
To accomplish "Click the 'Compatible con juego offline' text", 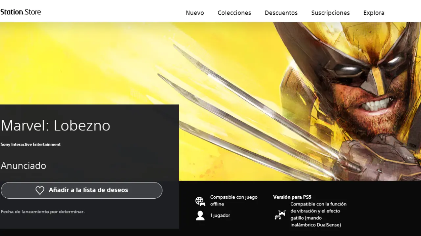I will pyautogui.click(x=234, y=201).
